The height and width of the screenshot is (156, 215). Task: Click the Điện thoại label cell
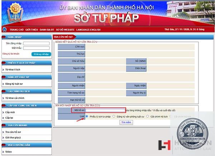pos(136,69)
